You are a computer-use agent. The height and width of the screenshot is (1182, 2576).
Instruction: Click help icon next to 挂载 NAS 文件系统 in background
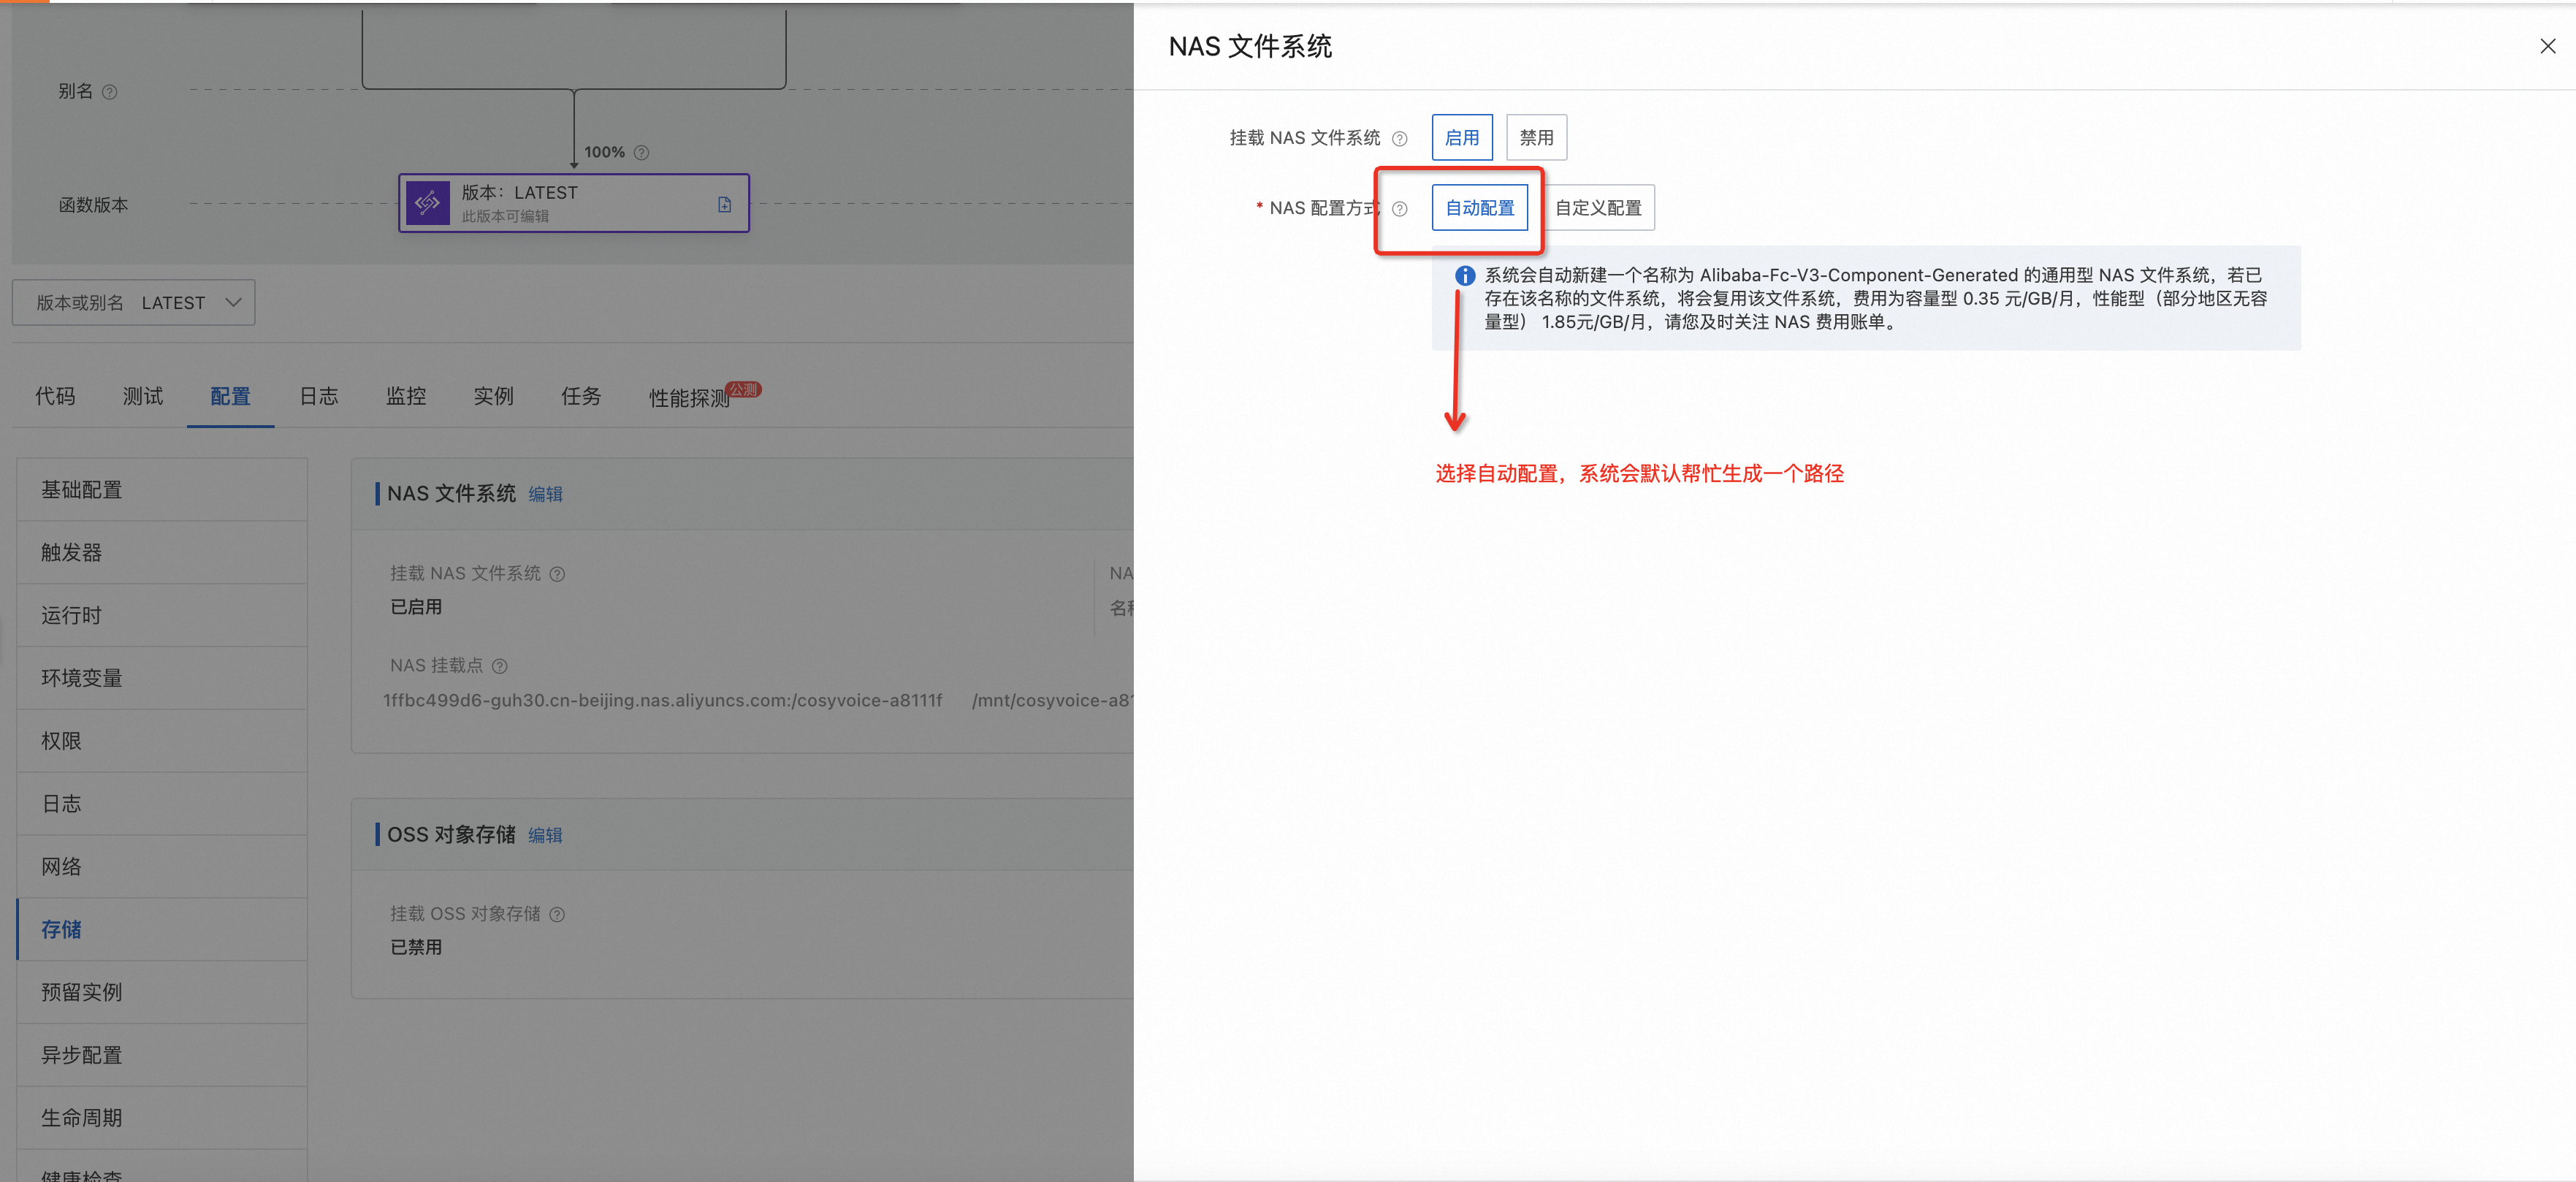tap(558, 574)
